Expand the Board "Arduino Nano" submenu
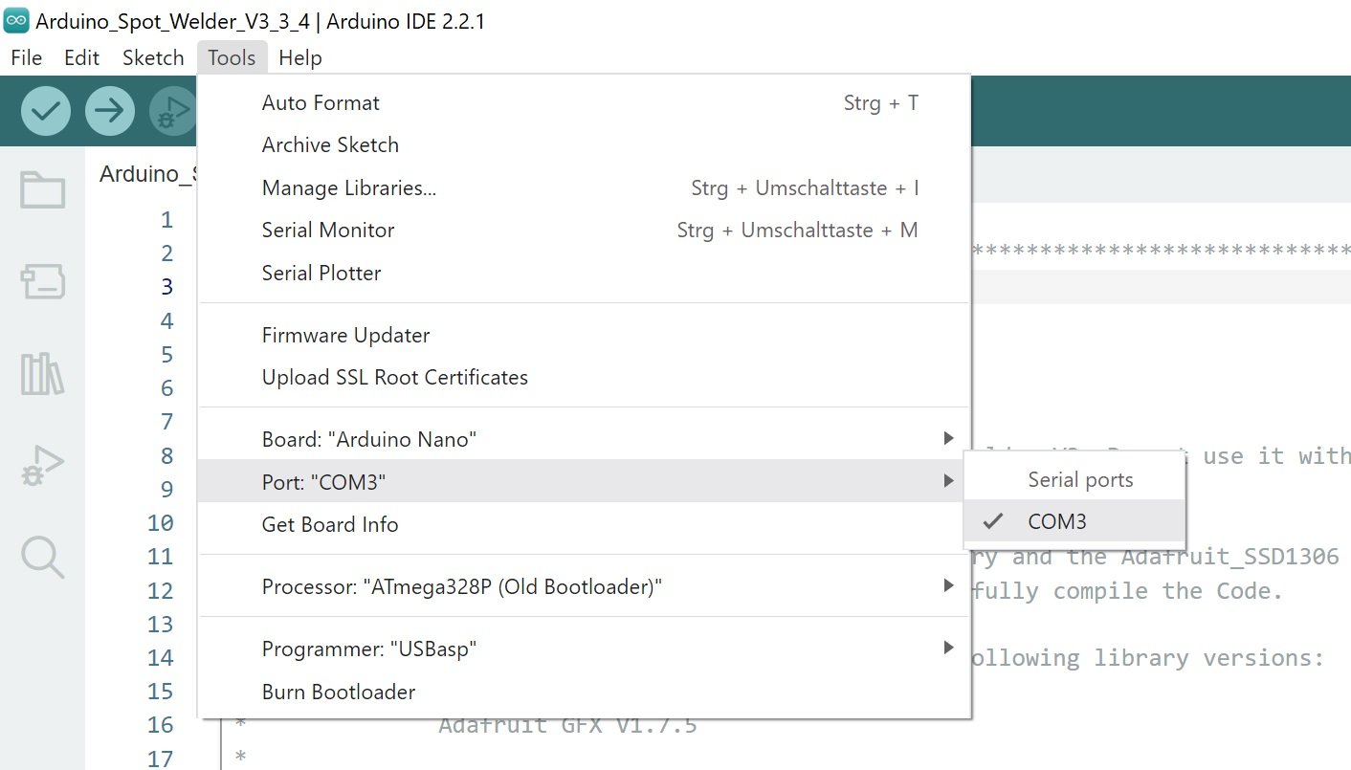The height and width of the screenshot is (770, 1351). pos(584,440)
